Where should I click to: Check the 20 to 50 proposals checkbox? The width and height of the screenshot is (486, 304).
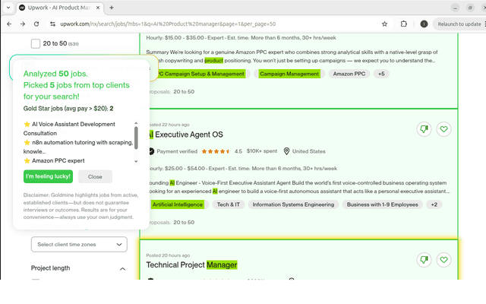click(x=36, y=43)
